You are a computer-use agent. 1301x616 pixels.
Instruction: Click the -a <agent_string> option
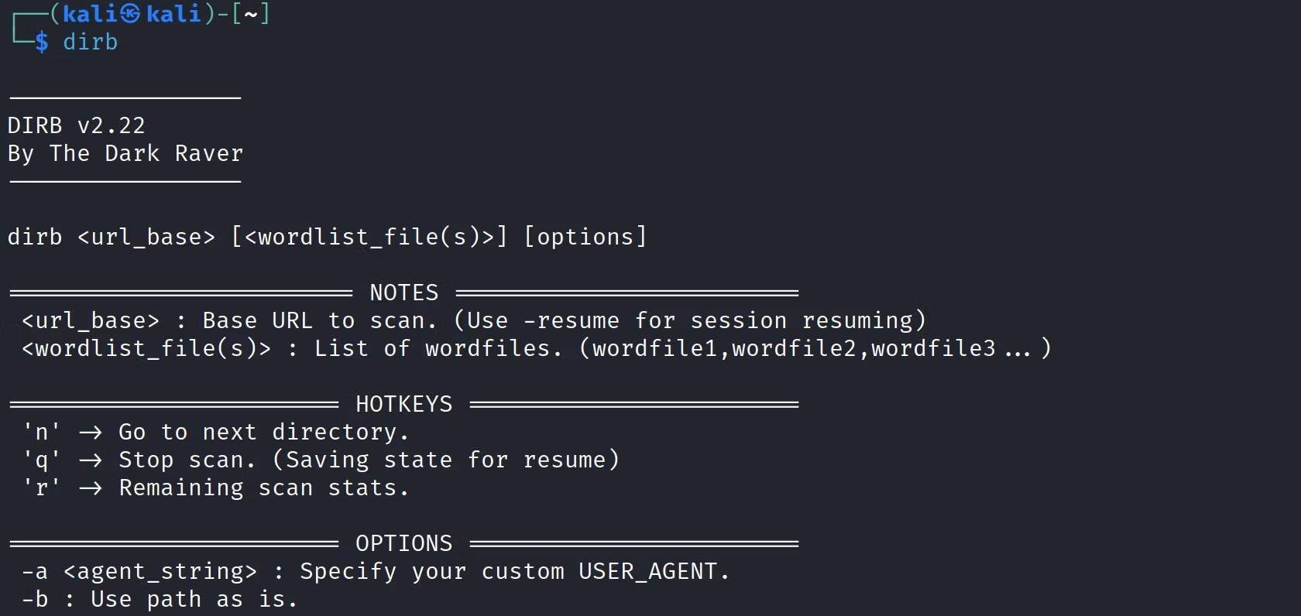click(x=139, y=571)
